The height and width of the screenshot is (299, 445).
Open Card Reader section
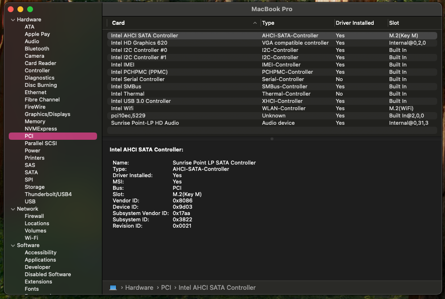tap(40, 63)
